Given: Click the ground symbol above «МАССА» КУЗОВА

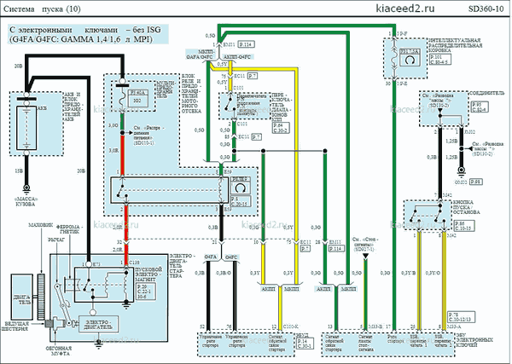Looking at the screenshot, I should [x=26, y=188].
